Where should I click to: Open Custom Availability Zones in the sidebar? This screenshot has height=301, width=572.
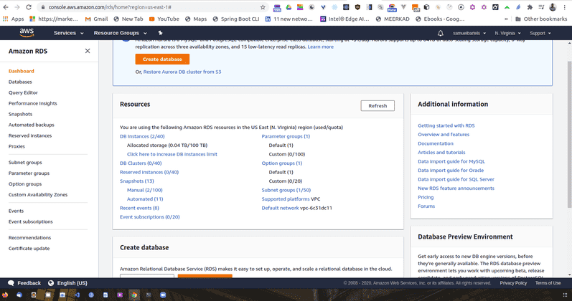(x=38, y=195)
